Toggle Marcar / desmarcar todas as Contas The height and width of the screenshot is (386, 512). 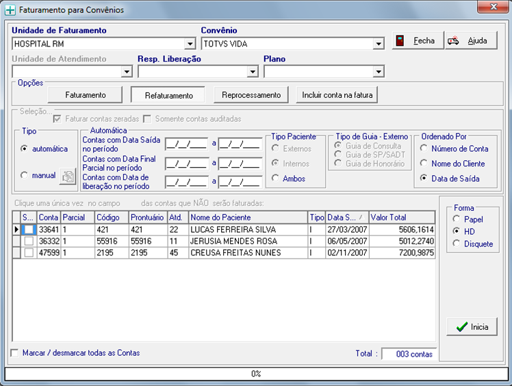(15, 353)
